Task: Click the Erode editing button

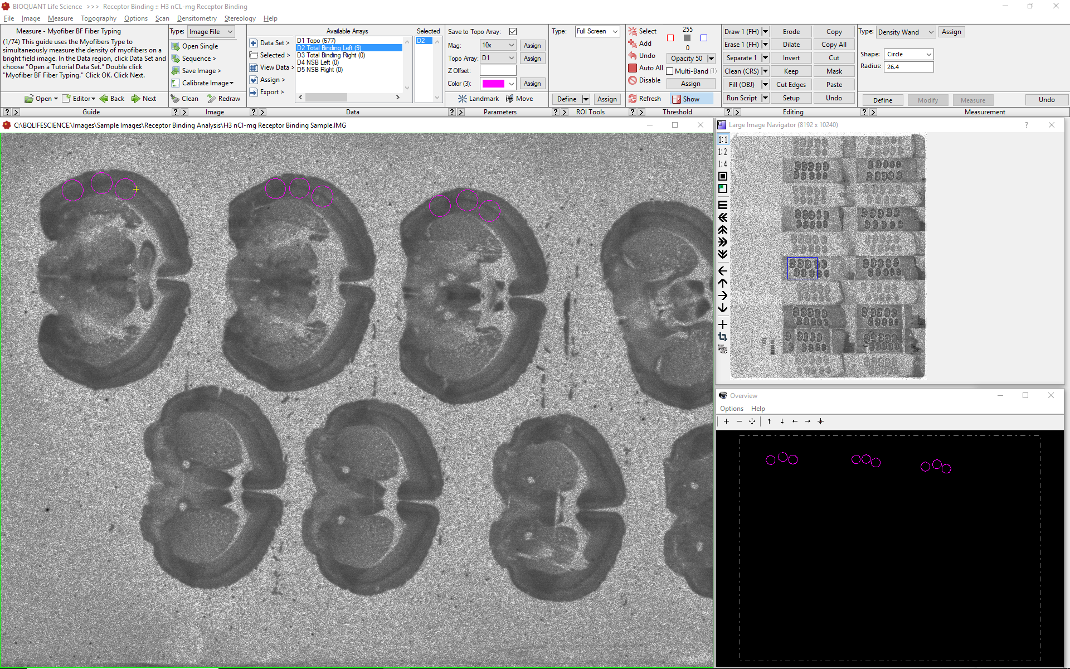Action: [791, 32]
